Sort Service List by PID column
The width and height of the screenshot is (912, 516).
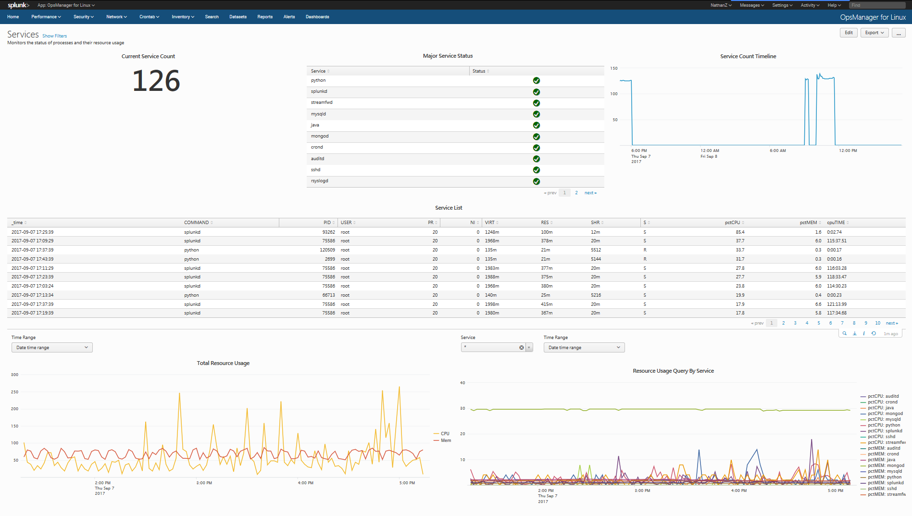pos(329,223)
